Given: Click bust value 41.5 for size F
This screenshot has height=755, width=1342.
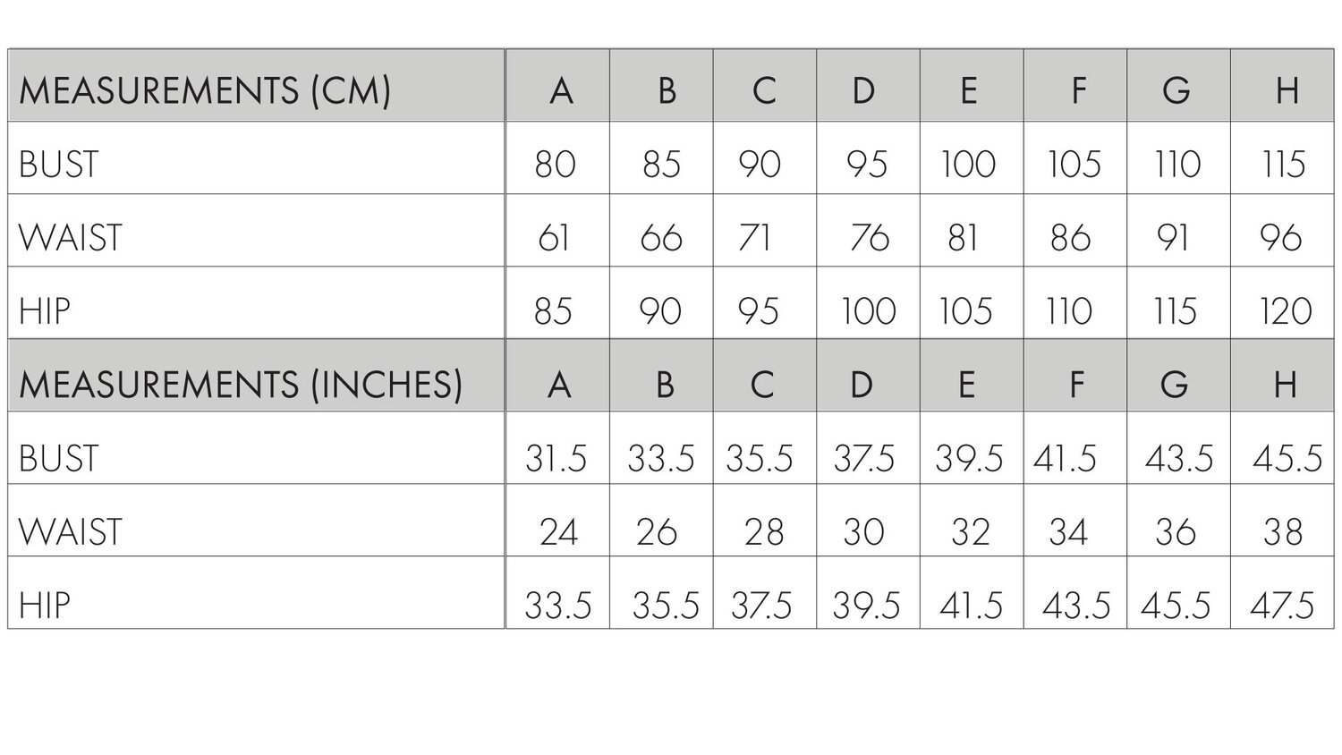Looking at the screenshot, I should tap(1065, 459).
